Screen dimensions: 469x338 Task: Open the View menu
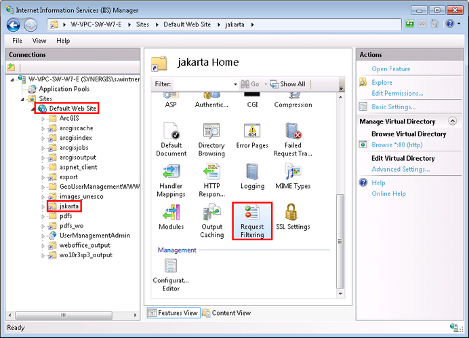[x=39, y=41]
